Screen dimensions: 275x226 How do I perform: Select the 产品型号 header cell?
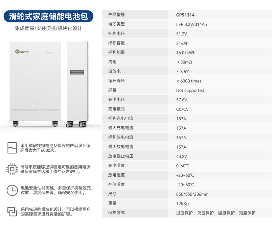click(x=116, y=15)
